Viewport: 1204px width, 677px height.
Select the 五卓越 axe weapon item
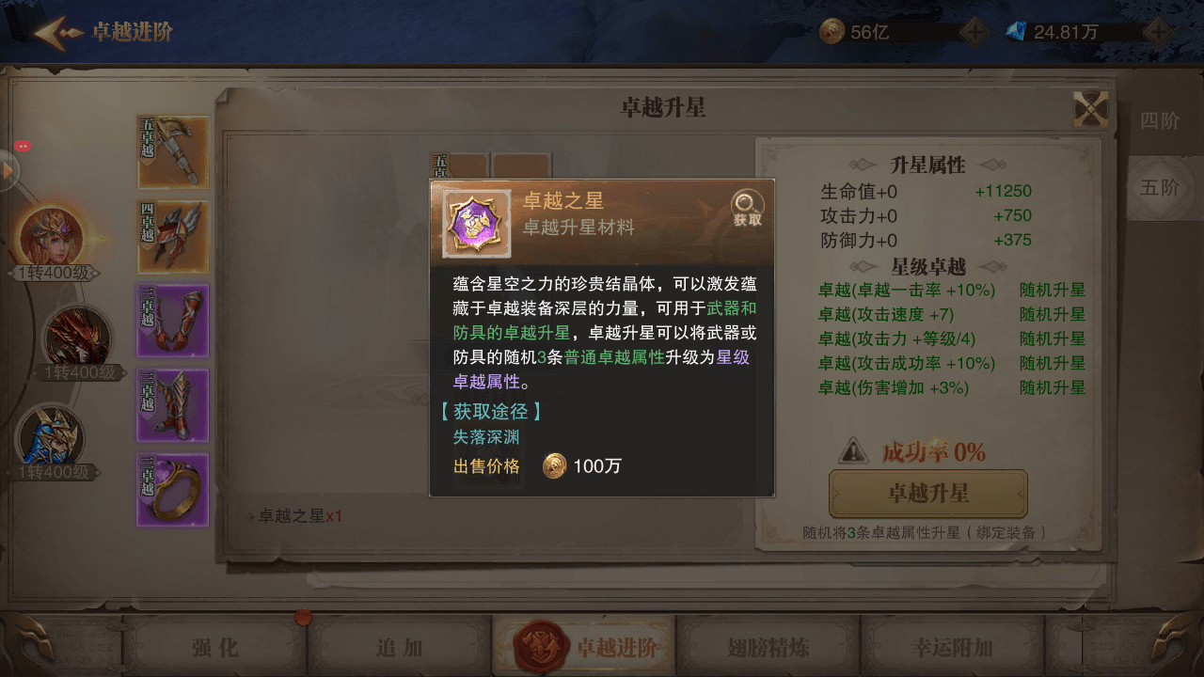click(x=174, y=152)
